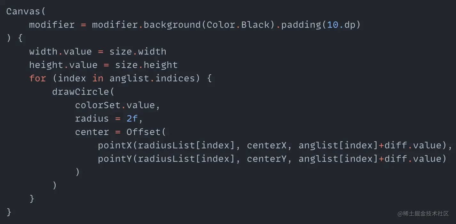
Task: Click the for keyword in the loop
Action: click(37, 78)
